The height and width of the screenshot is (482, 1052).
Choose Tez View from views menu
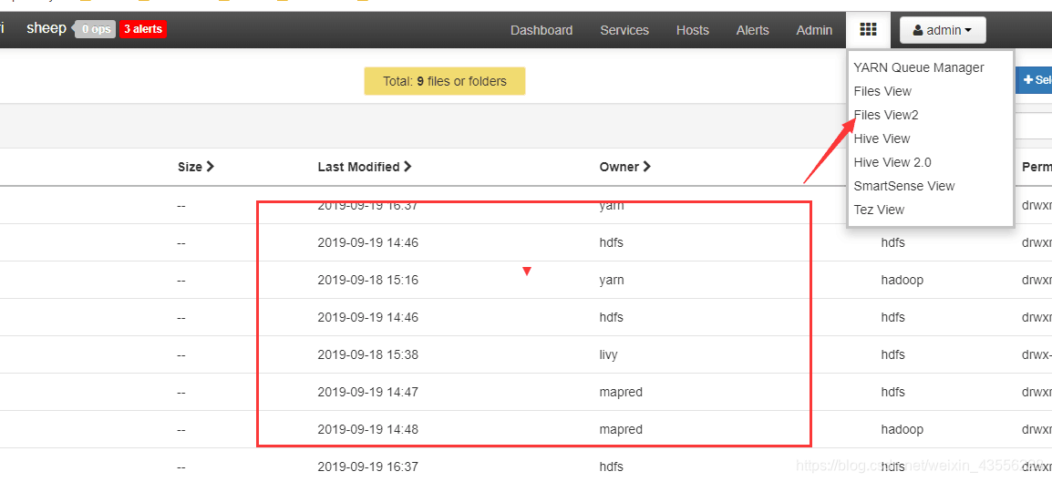point(879,210)
